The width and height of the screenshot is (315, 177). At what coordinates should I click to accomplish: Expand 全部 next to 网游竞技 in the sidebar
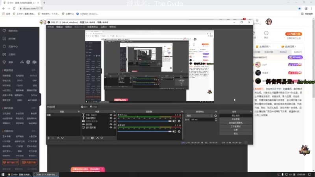pyautogui.click(x=34, y=70)
